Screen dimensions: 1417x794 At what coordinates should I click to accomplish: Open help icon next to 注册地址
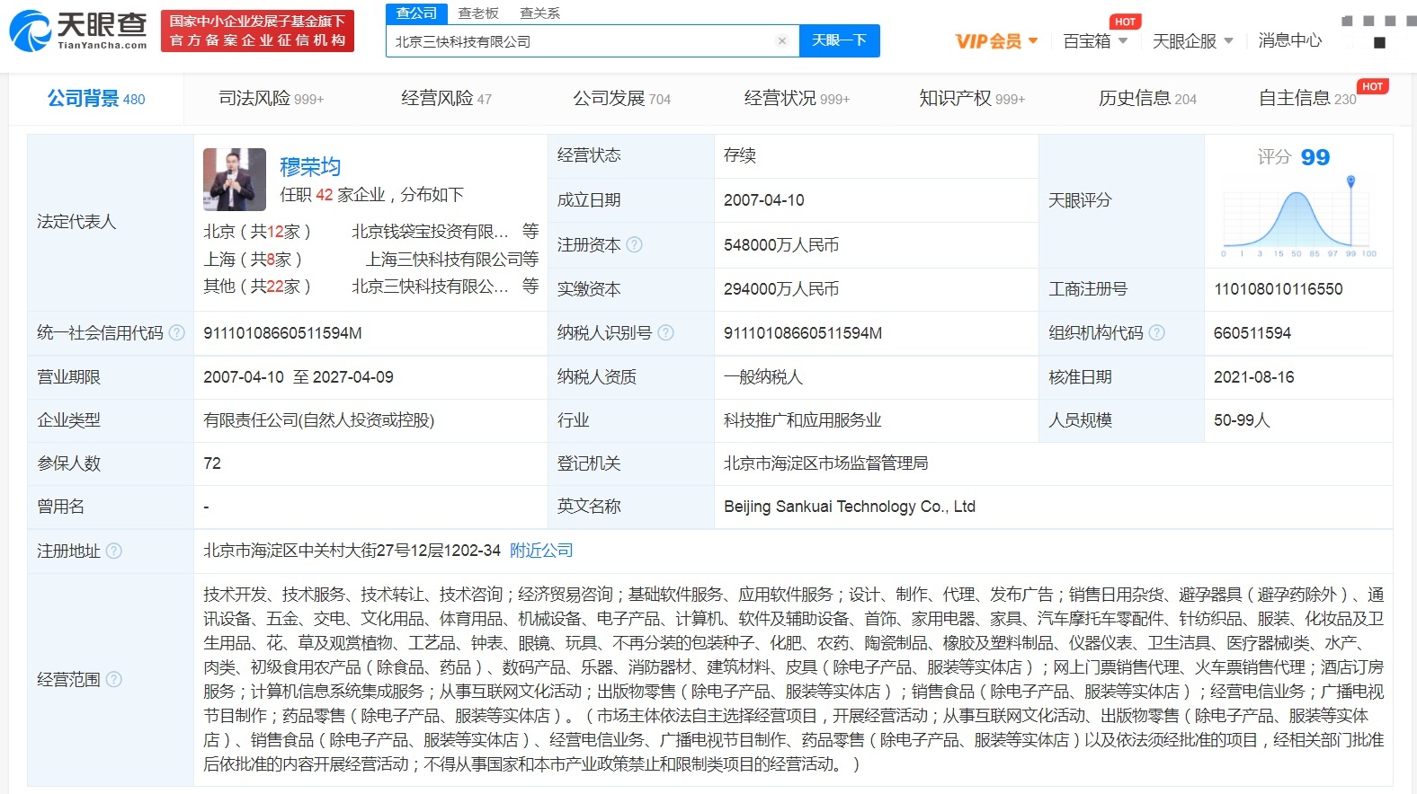(x=114, y=551)
